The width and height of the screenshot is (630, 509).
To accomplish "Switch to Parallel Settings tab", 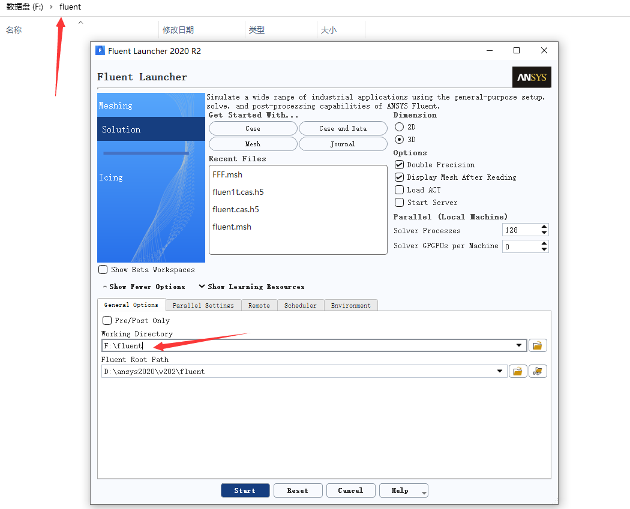I will tap(203, 306).
